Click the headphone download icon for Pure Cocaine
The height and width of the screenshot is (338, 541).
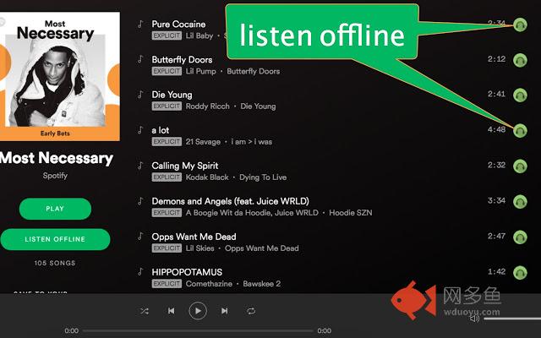point(520,25)
